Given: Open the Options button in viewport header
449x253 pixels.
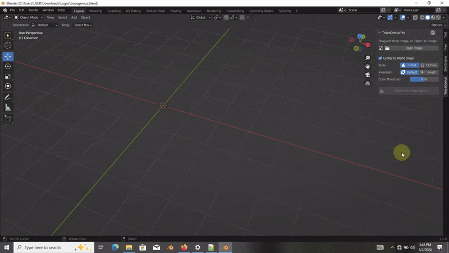Looking at the screenshot, I should click(x=438, y=25).
